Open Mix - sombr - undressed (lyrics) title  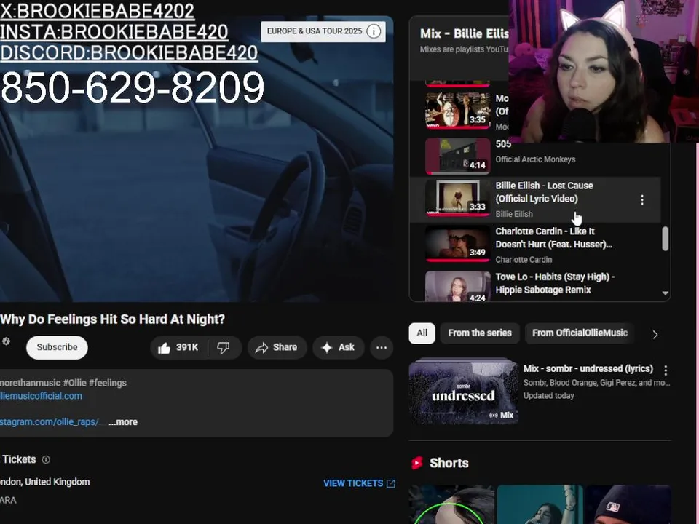click(x=588, y=368)
